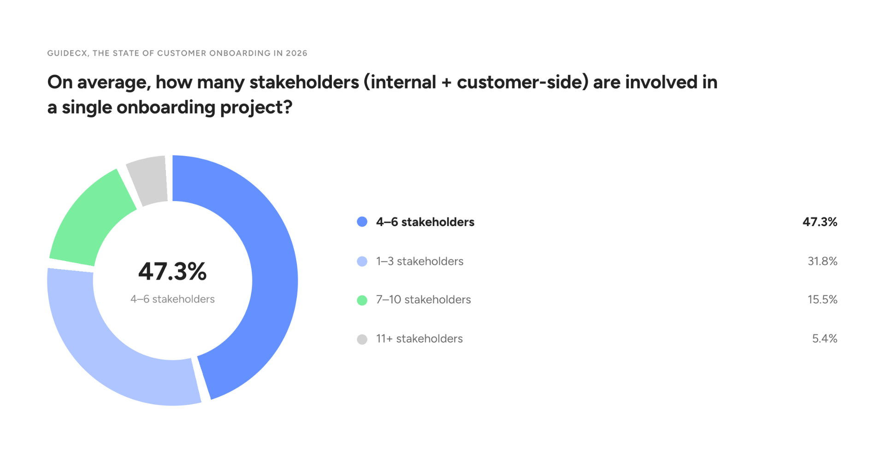
Task: Click the 5.4% value in legend
Action: [x=825, y=339]
